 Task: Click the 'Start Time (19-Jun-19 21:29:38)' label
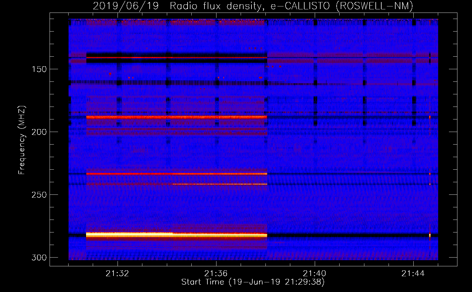(x=253, y=282)
